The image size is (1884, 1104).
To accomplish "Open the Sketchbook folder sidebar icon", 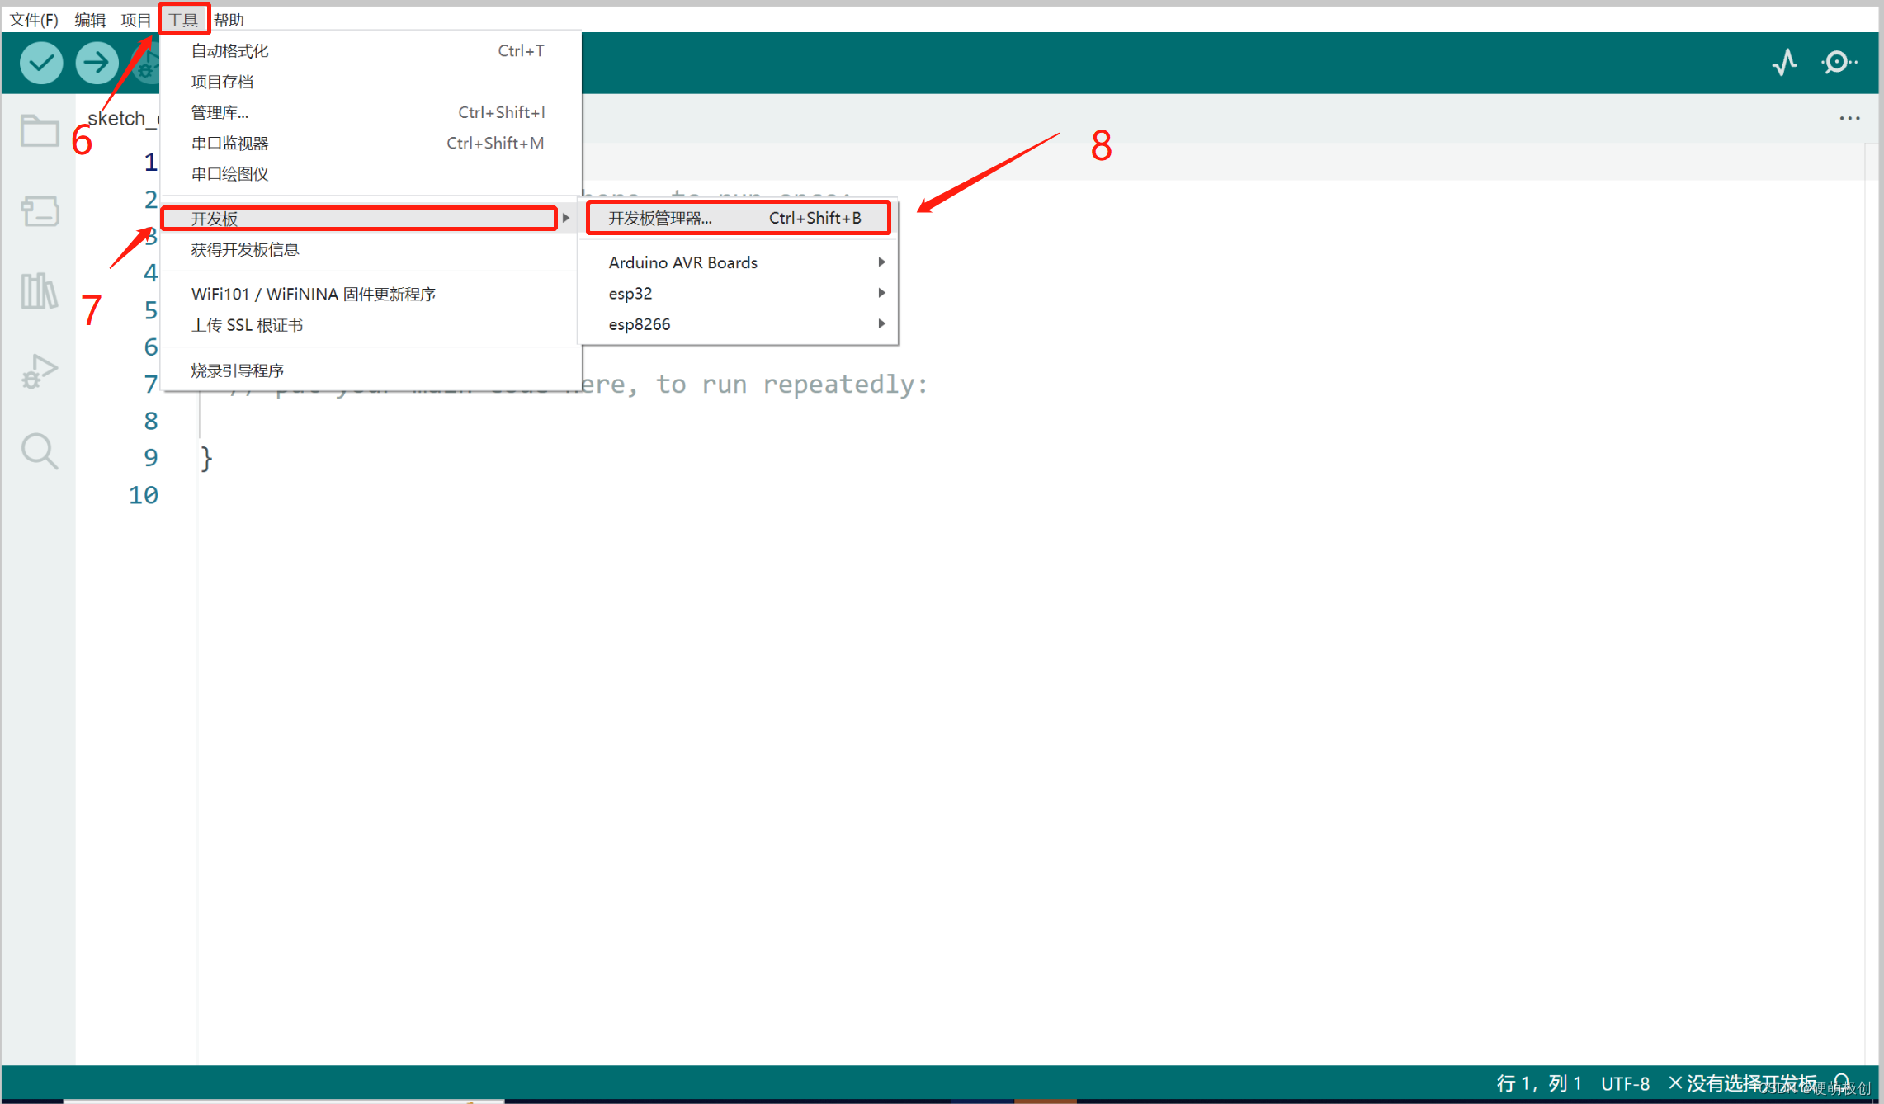I will pyautogui.click(x=40, y=130).
